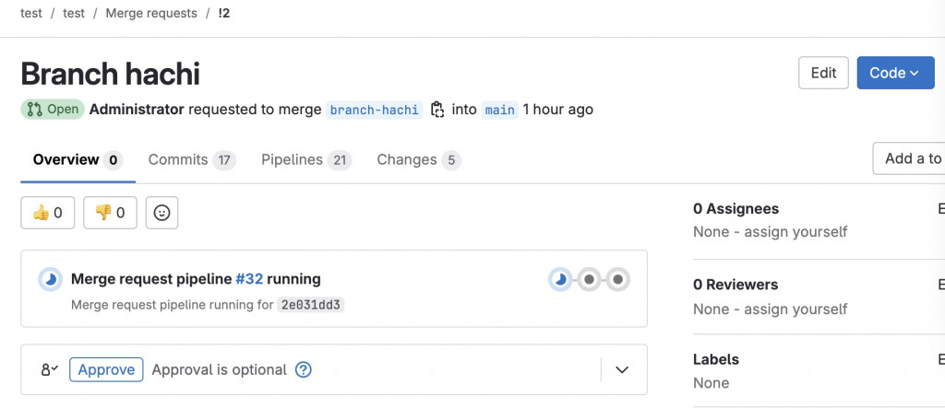Click the approval help question icon

click(x=303, y=370)
